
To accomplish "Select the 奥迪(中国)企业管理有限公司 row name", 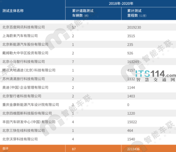I will (25, 87).
